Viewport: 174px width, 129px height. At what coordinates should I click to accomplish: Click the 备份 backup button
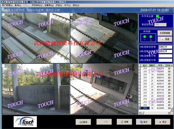coord(144,122)
